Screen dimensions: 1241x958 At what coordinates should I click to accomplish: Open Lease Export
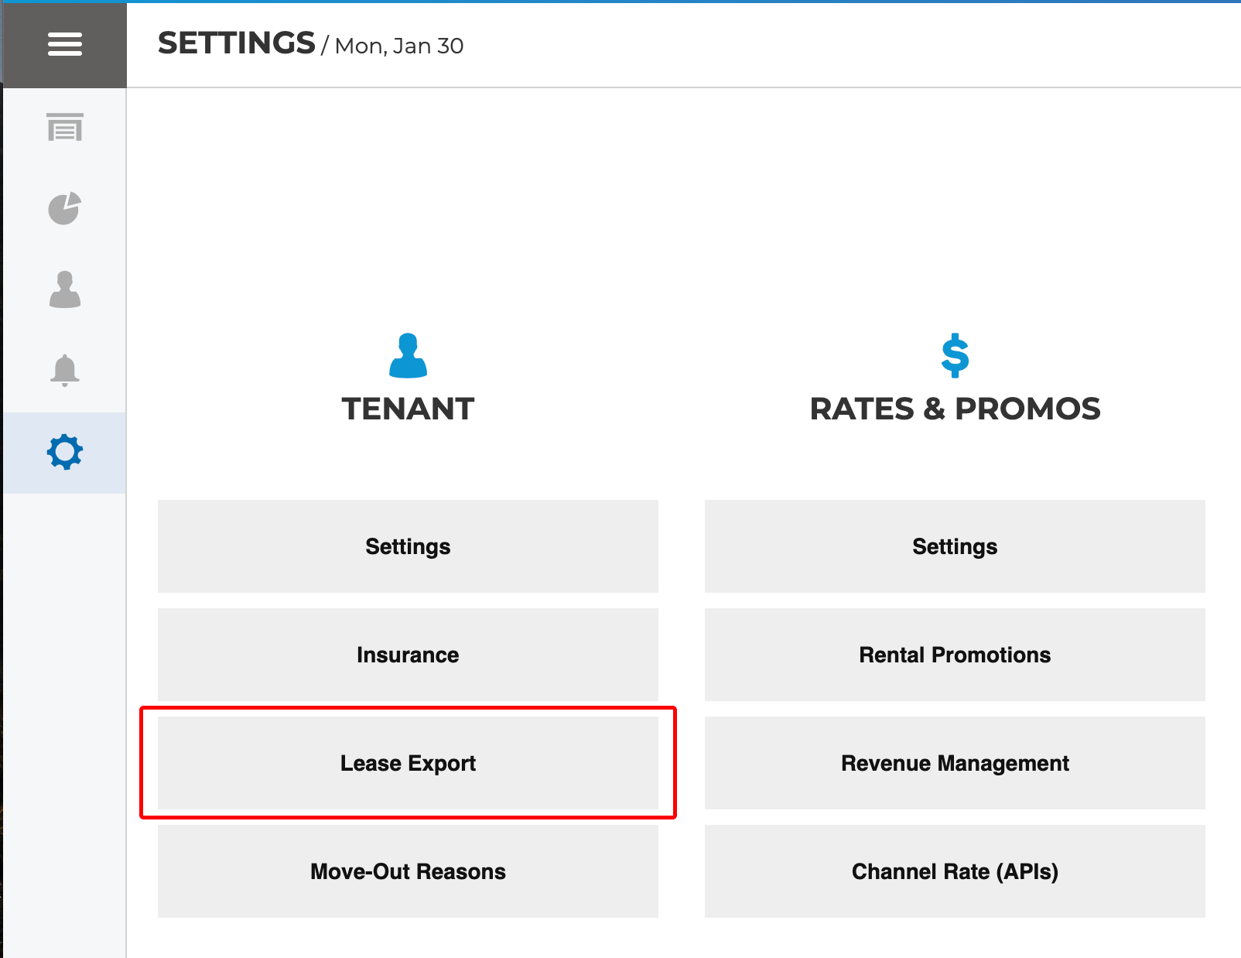408,763
